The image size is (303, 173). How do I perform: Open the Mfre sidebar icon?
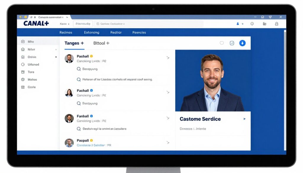[x=23, y=41]
